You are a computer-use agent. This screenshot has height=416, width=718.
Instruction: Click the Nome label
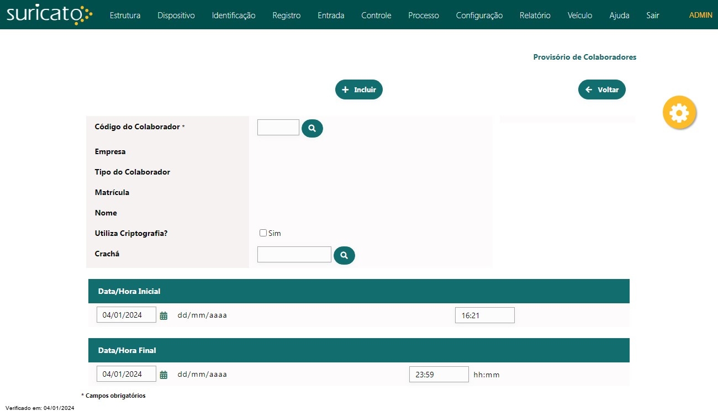tap(106, 213)
